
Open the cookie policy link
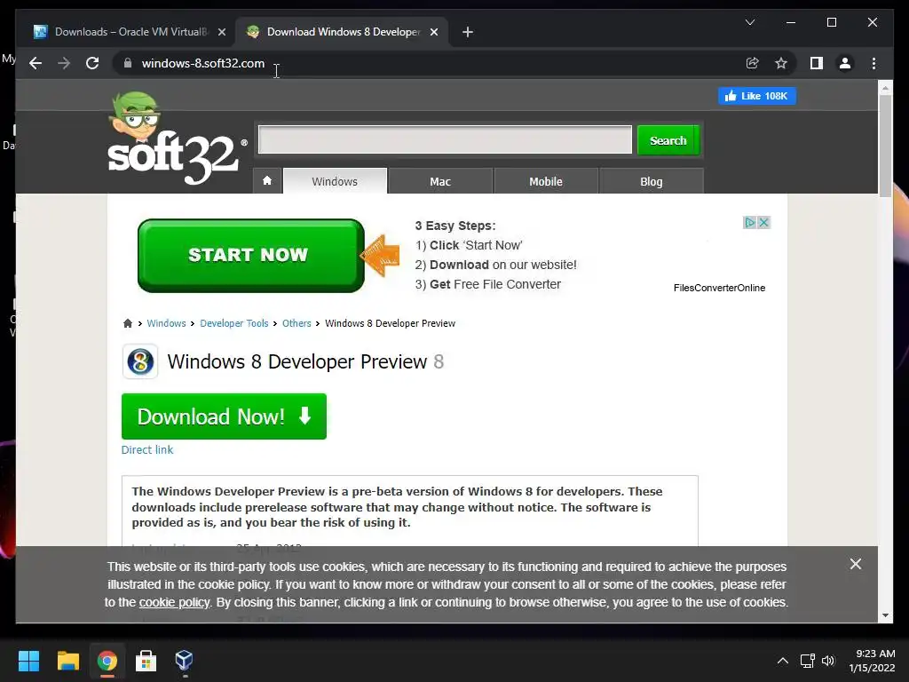click(175, 602)
